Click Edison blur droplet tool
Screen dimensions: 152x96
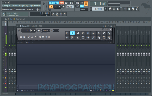coord(88,37)
